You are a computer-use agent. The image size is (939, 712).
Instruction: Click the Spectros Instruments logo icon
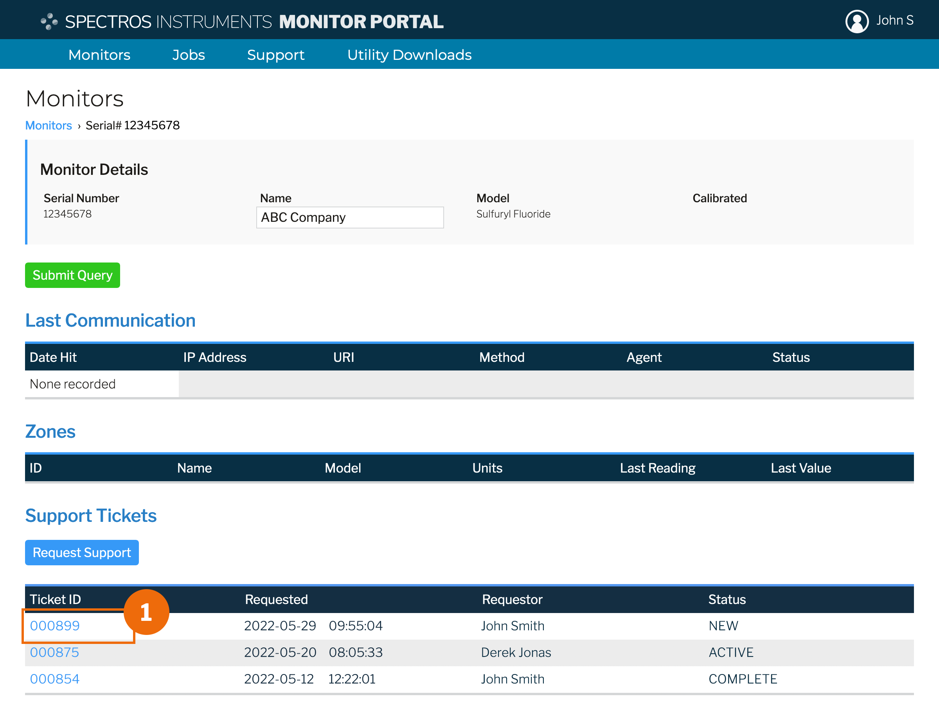[x=49, y=21]
